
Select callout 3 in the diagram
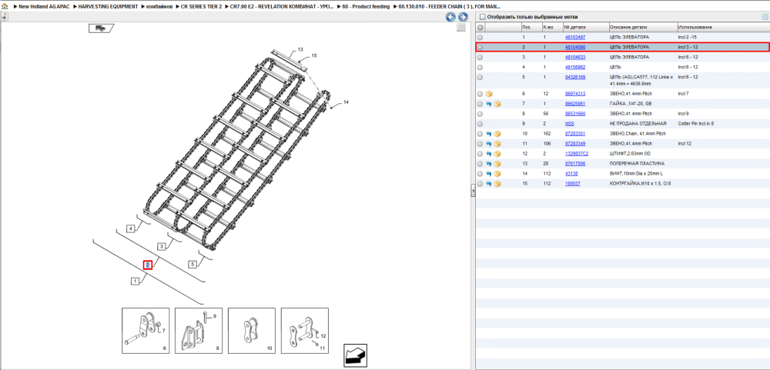coord(162,246)
